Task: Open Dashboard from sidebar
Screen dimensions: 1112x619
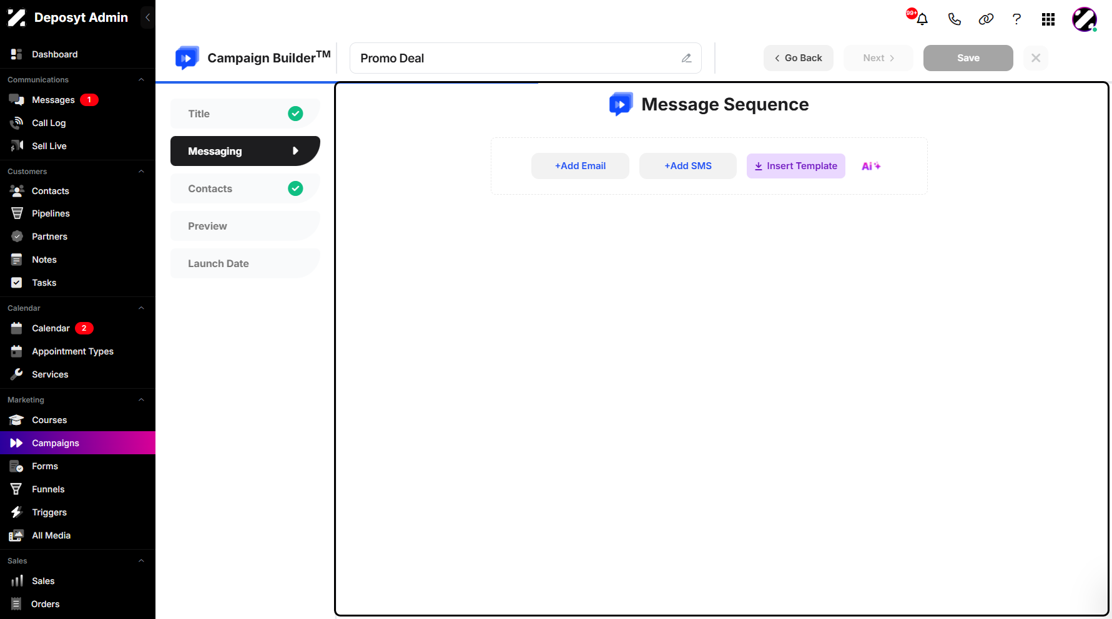Action: 77,54
